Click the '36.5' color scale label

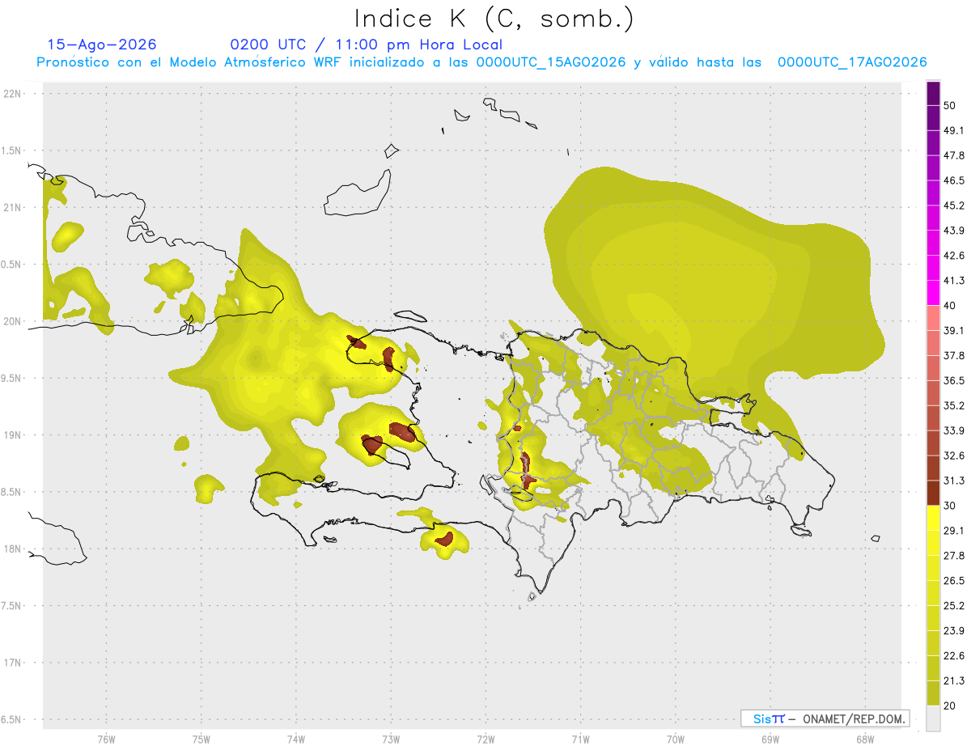(x=955, y=380)
